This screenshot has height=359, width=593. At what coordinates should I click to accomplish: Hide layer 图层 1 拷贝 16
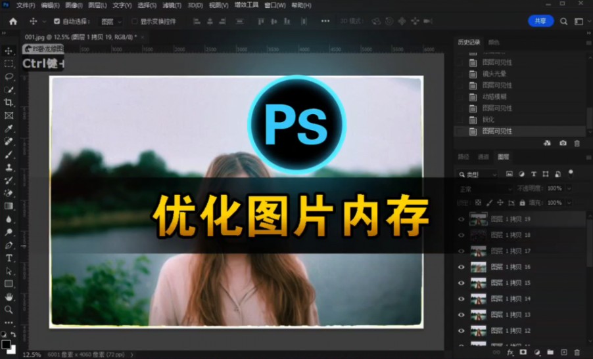click(461, 267)
